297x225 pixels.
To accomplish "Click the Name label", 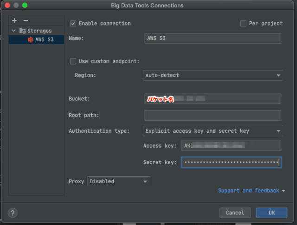I will click(76, 38).
